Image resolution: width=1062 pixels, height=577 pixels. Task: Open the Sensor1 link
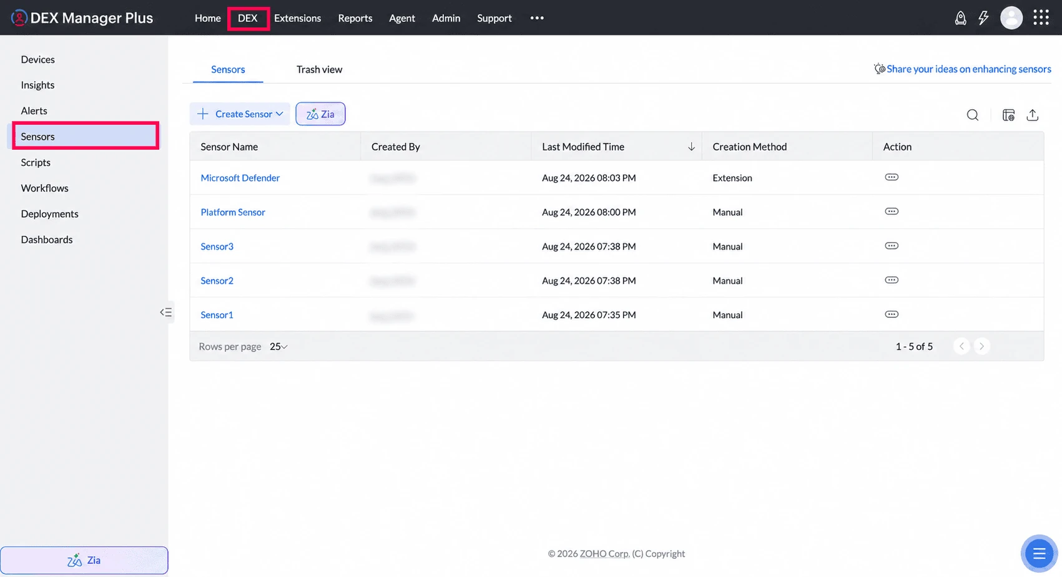coord(217,315)
